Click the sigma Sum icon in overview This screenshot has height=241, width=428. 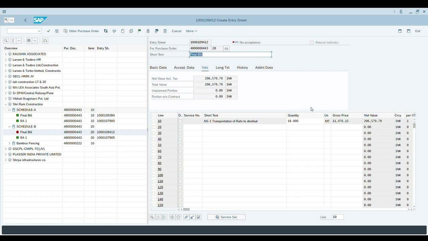pos(13,41)
